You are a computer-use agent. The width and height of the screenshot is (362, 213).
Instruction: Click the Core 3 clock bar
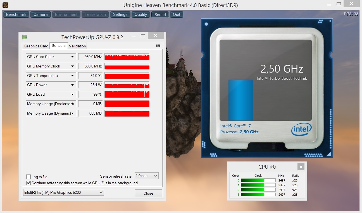pos(258,195)
